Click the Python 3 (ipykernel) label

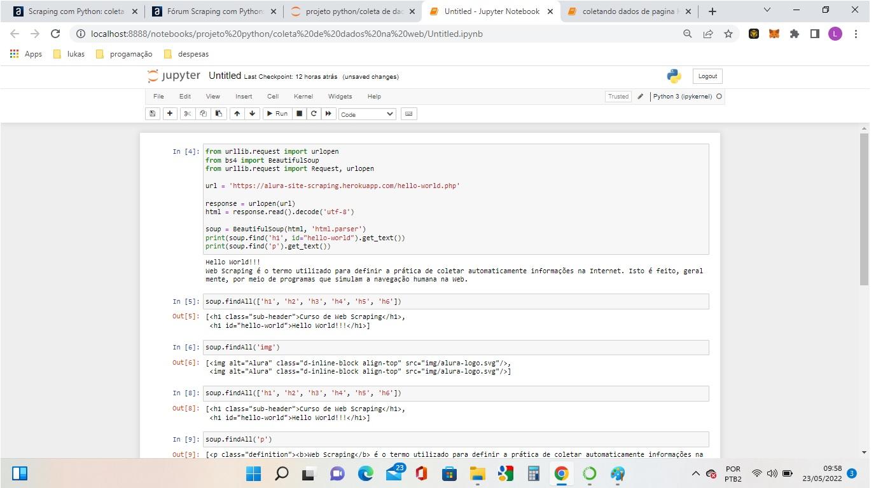pos(683,97)
